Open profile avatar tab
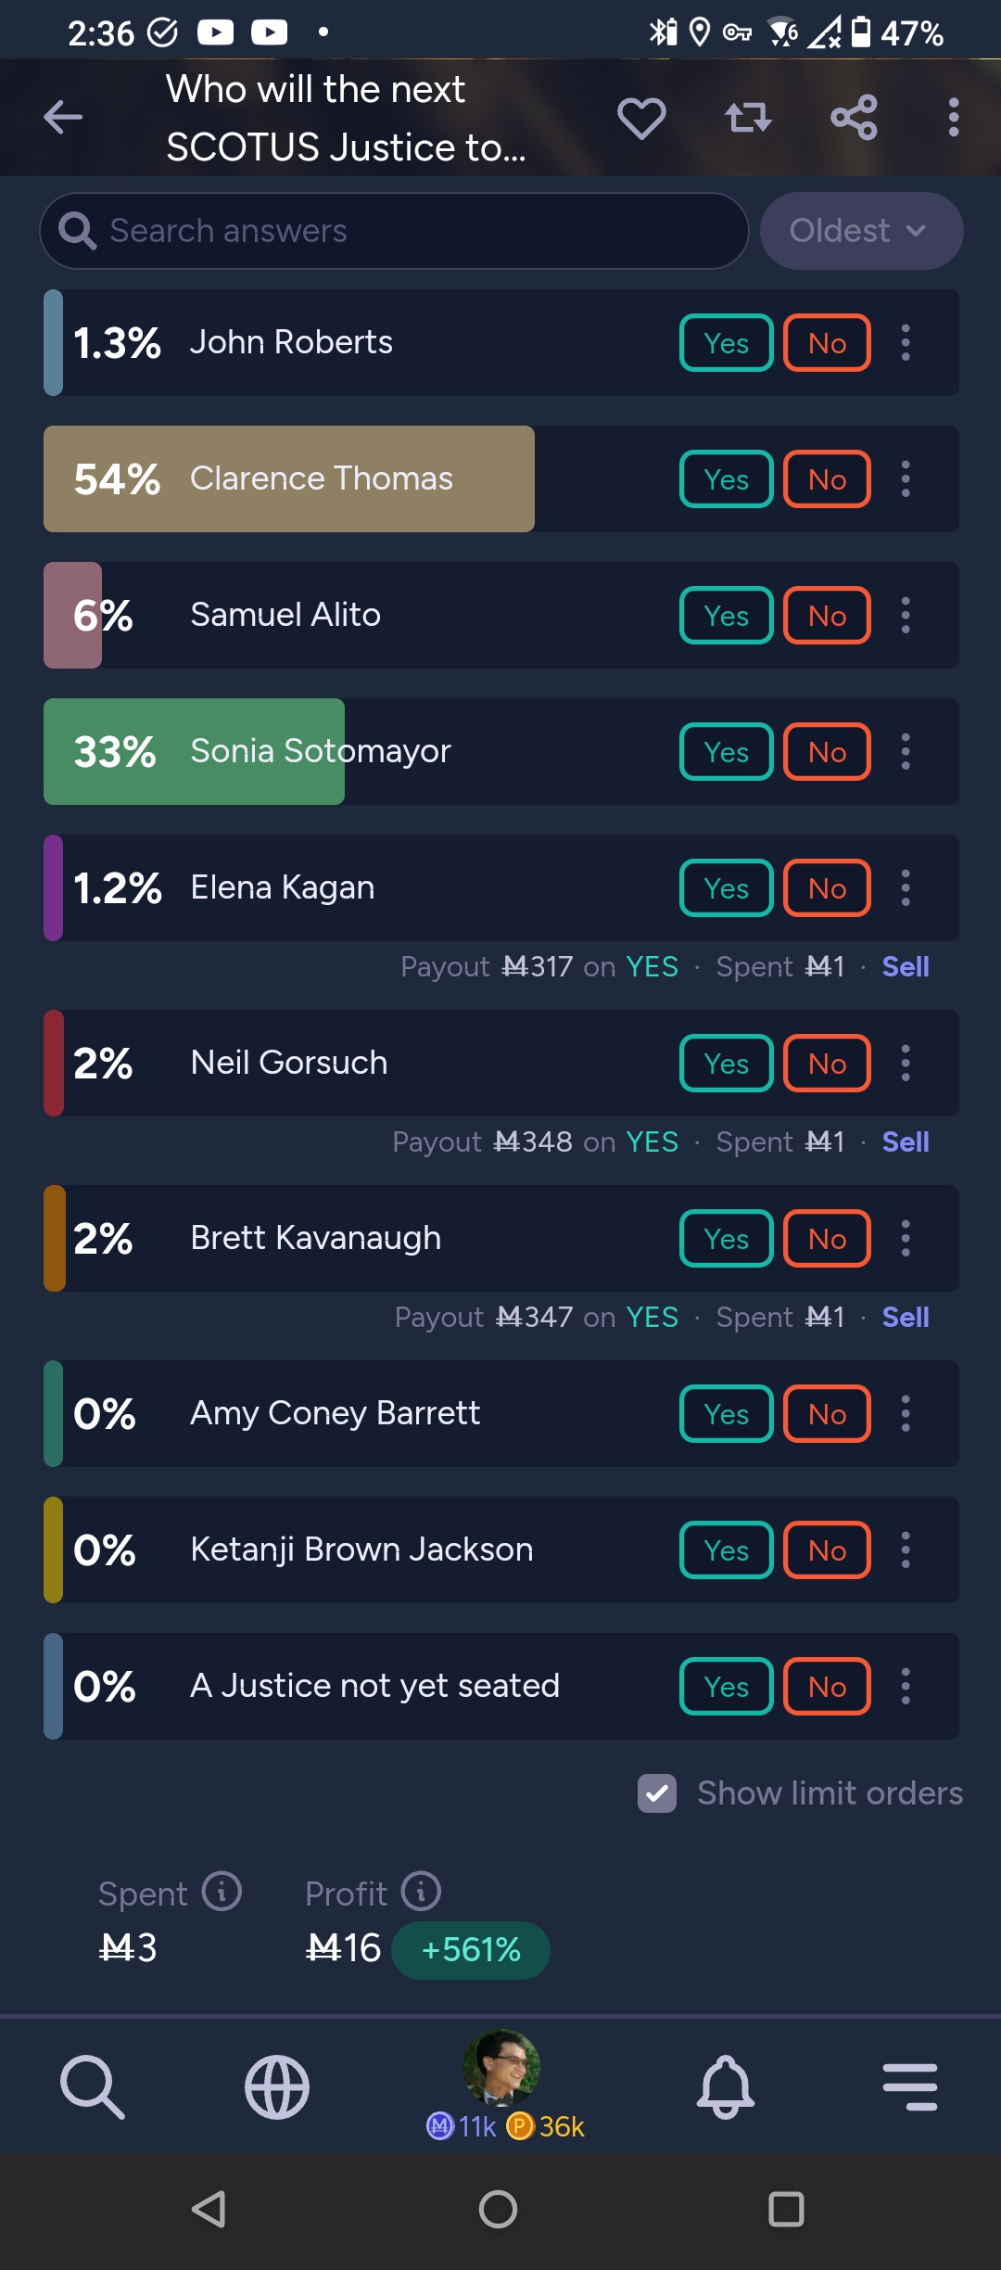The width and height of the screenshot is (1001, 2270). [501, 2068]
